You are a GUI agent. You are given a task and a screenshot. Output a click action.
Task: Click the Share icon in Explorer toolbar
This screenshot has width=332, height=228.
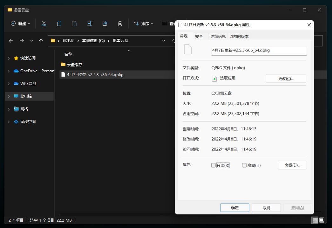pos(105,24)
